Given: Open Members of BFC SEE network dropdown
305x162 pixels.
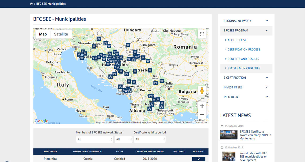Looking at the screenshot, I should [x=95, y=139].
